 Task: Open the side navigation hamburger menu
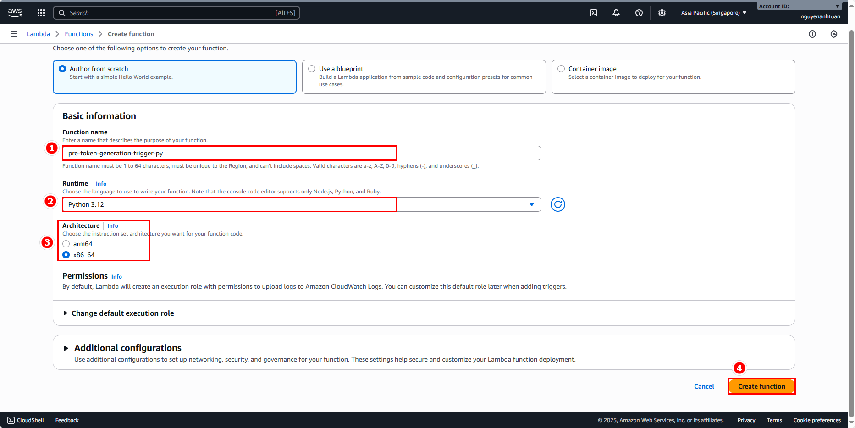click(14, 34)
